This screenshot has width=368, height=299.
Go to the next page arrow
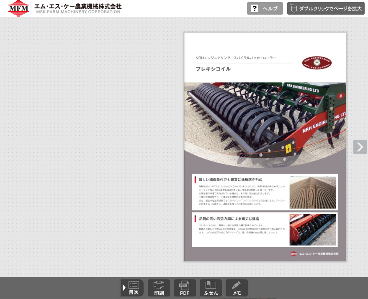tap(360, 147)
